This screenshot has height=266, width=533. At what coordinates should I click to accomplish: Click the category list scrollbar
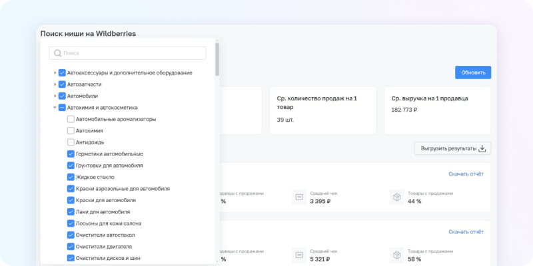click(x=217, y=60)
